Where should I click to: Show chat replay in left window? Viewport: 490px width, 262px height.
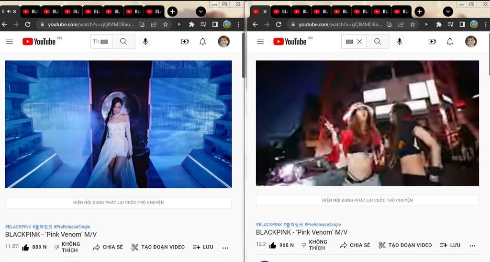pos(119,202)
